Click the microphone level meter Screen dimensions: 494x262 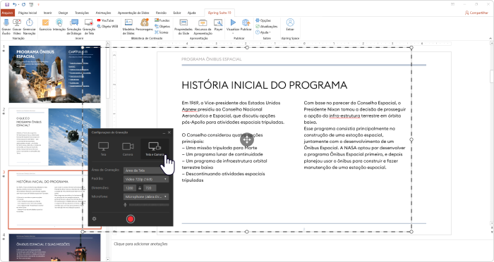[149, 205]
